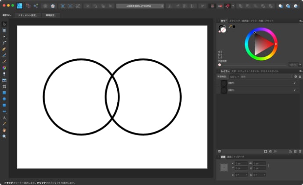Open the snapping options dropdown arrow
The width and height of the screenshot is (303, 185).
233,7
